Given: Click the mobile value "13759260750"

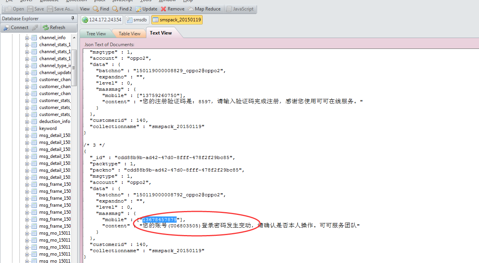Looking at the screenshot, I should [161, 95].
